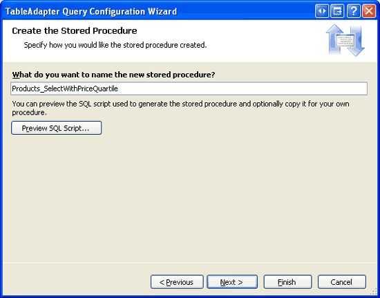
Task: Click the document sheet in header graphic
Action: [345, 40]
